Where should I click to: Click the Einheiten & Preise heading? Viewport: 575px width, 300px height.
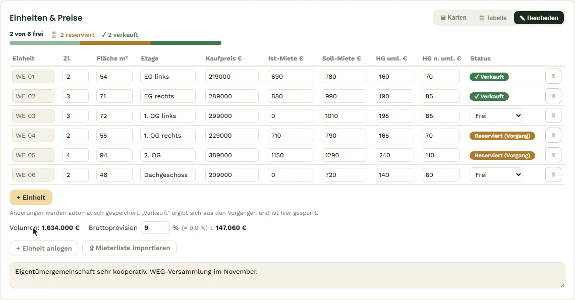click(x=46, y=18)
